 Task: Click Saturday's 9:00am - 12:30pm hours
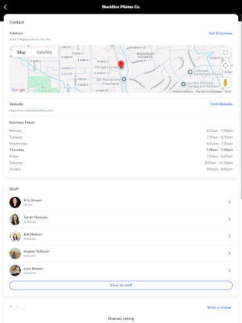point(219,163)
